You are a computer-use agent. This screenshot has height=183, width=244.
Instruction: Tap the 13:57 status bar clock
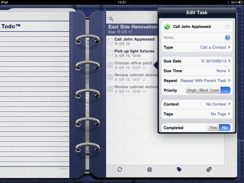[122, 2]
